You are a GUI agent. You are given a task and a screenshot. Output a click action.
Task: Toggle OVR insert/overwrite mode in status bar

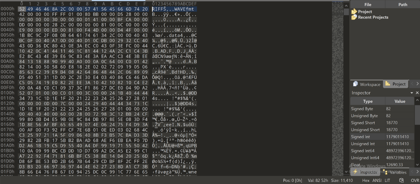(x=414, y=181)
